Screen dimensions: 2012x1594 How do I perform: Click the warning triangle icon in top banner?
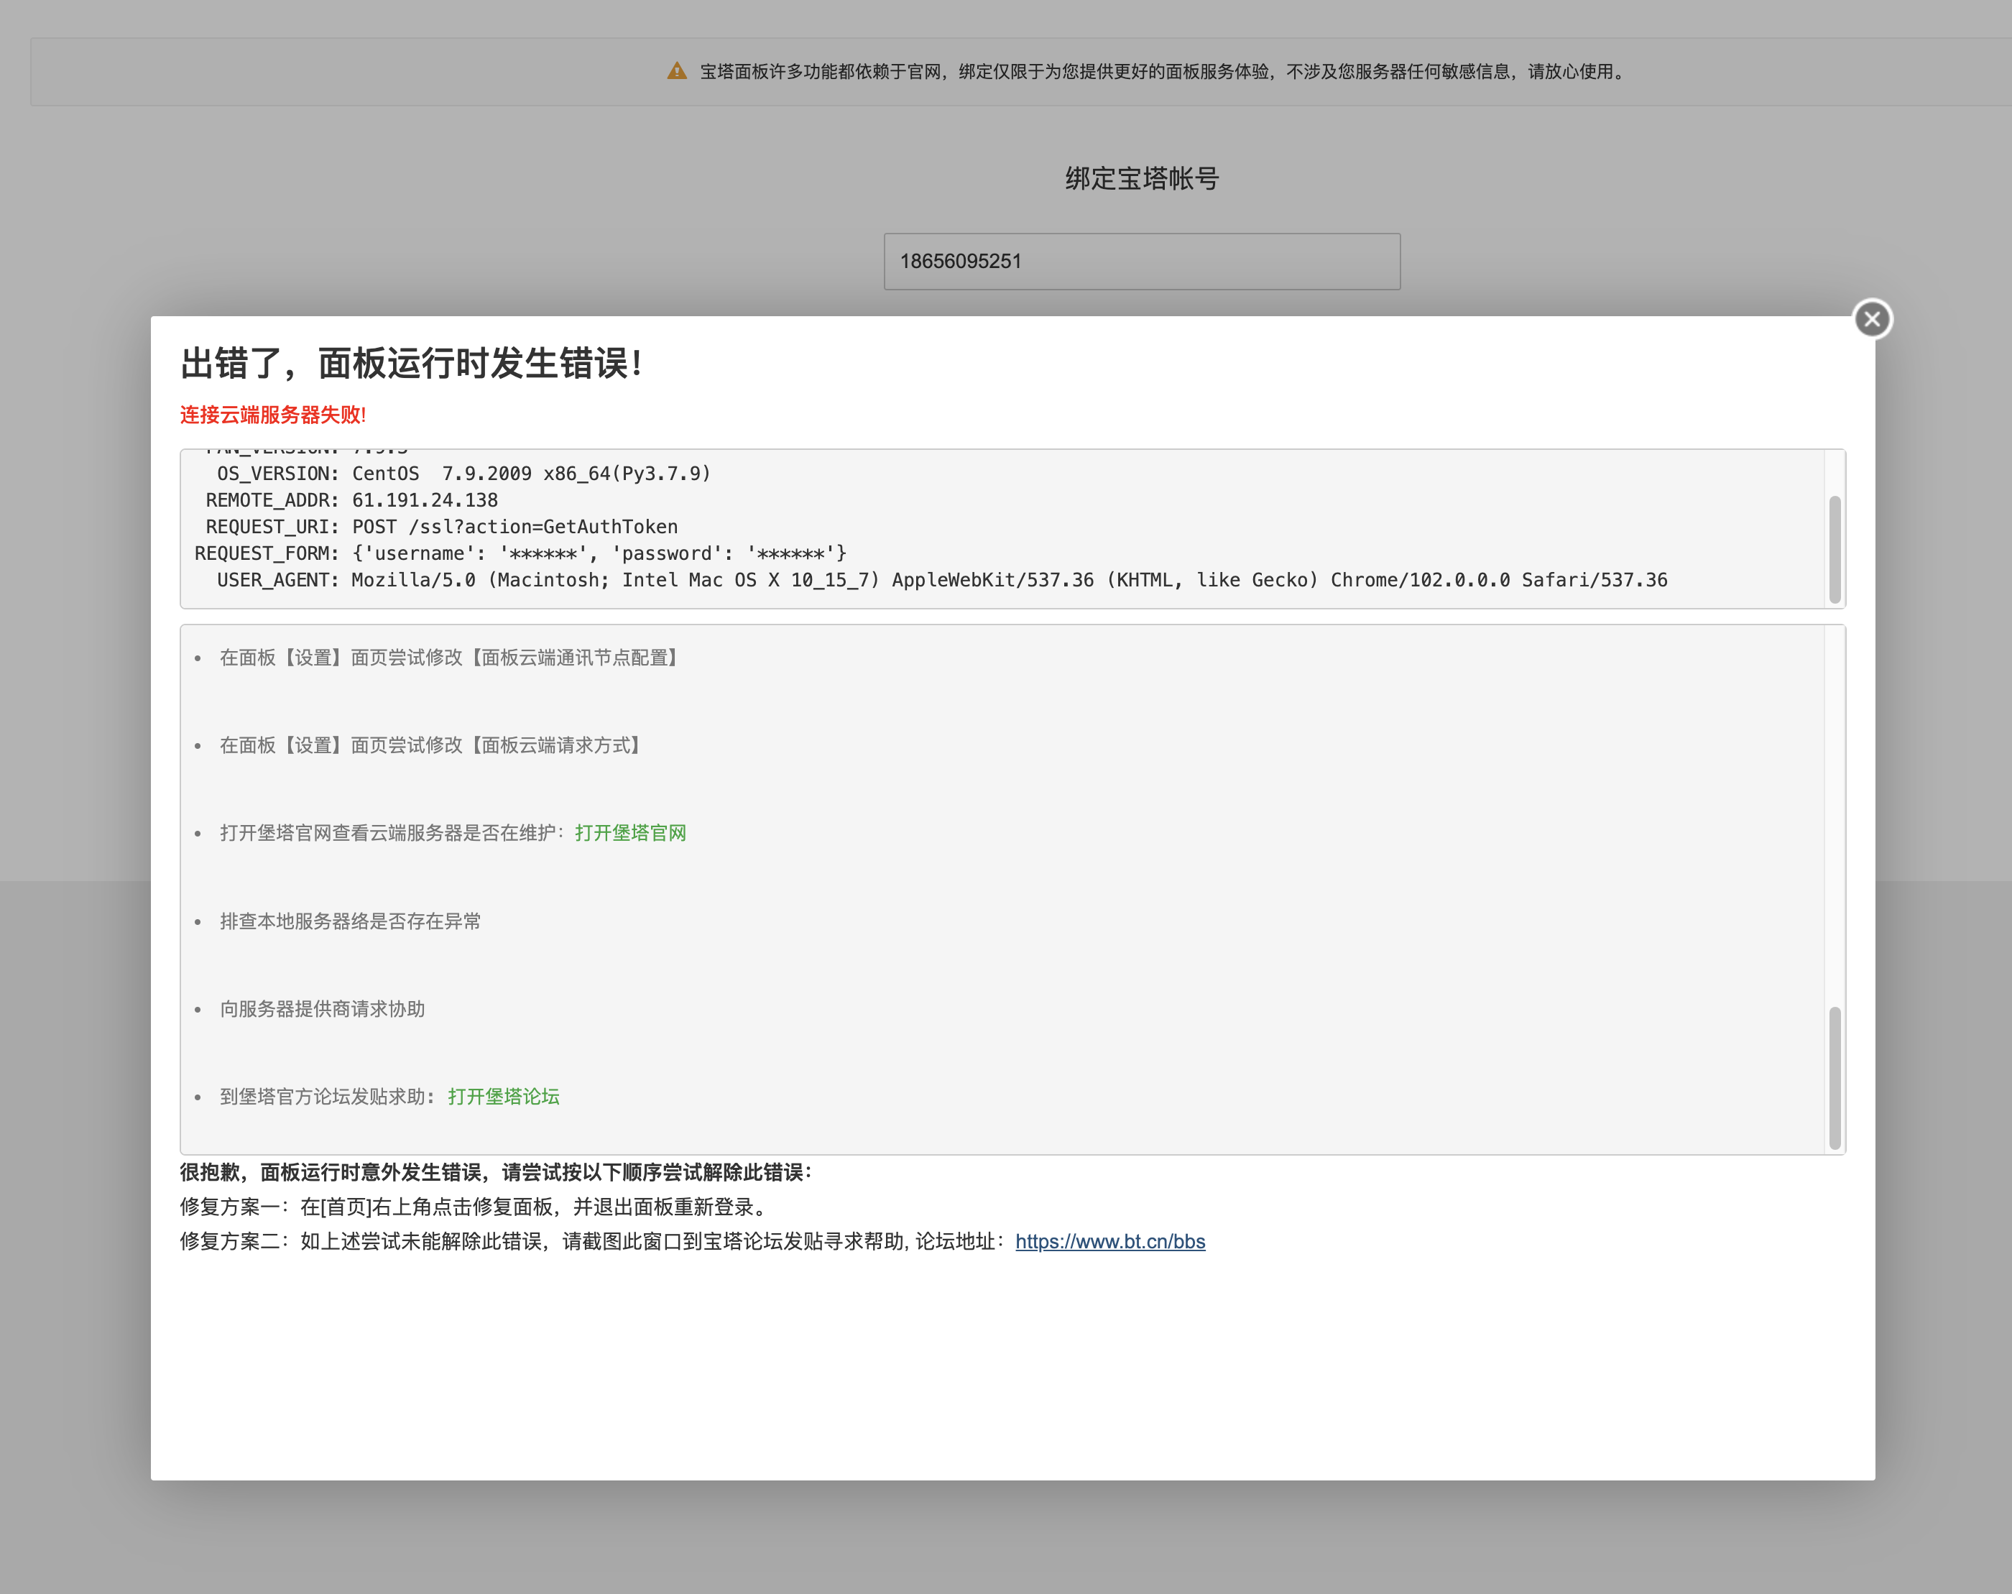[x=677, y=71]
